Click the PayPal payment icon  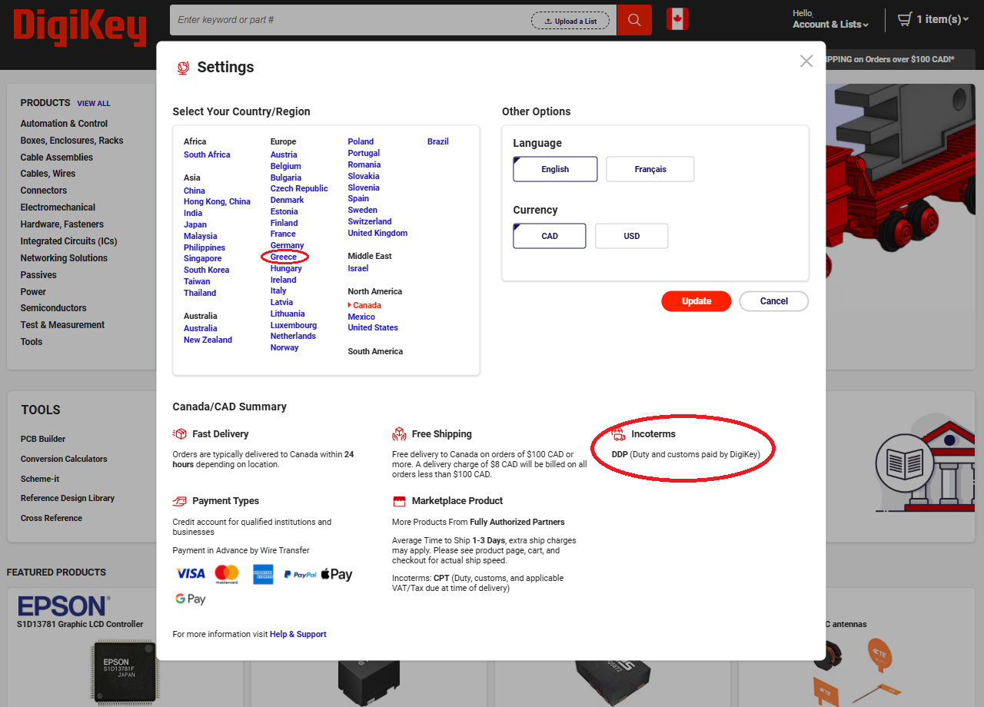[300, 574]
